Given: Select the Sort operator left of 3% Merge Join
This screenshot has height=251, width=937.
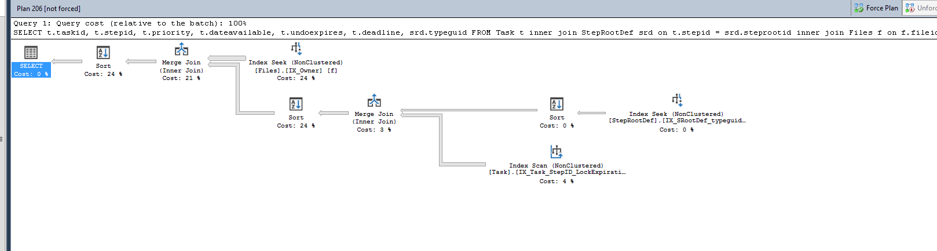Looking at the screenshot, I should pos(296,104).
